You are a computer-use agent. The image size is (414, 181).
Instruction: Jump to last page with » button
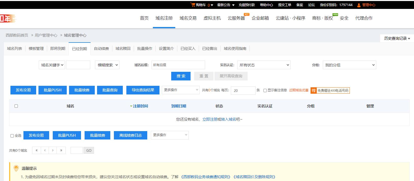click(61, 150)
